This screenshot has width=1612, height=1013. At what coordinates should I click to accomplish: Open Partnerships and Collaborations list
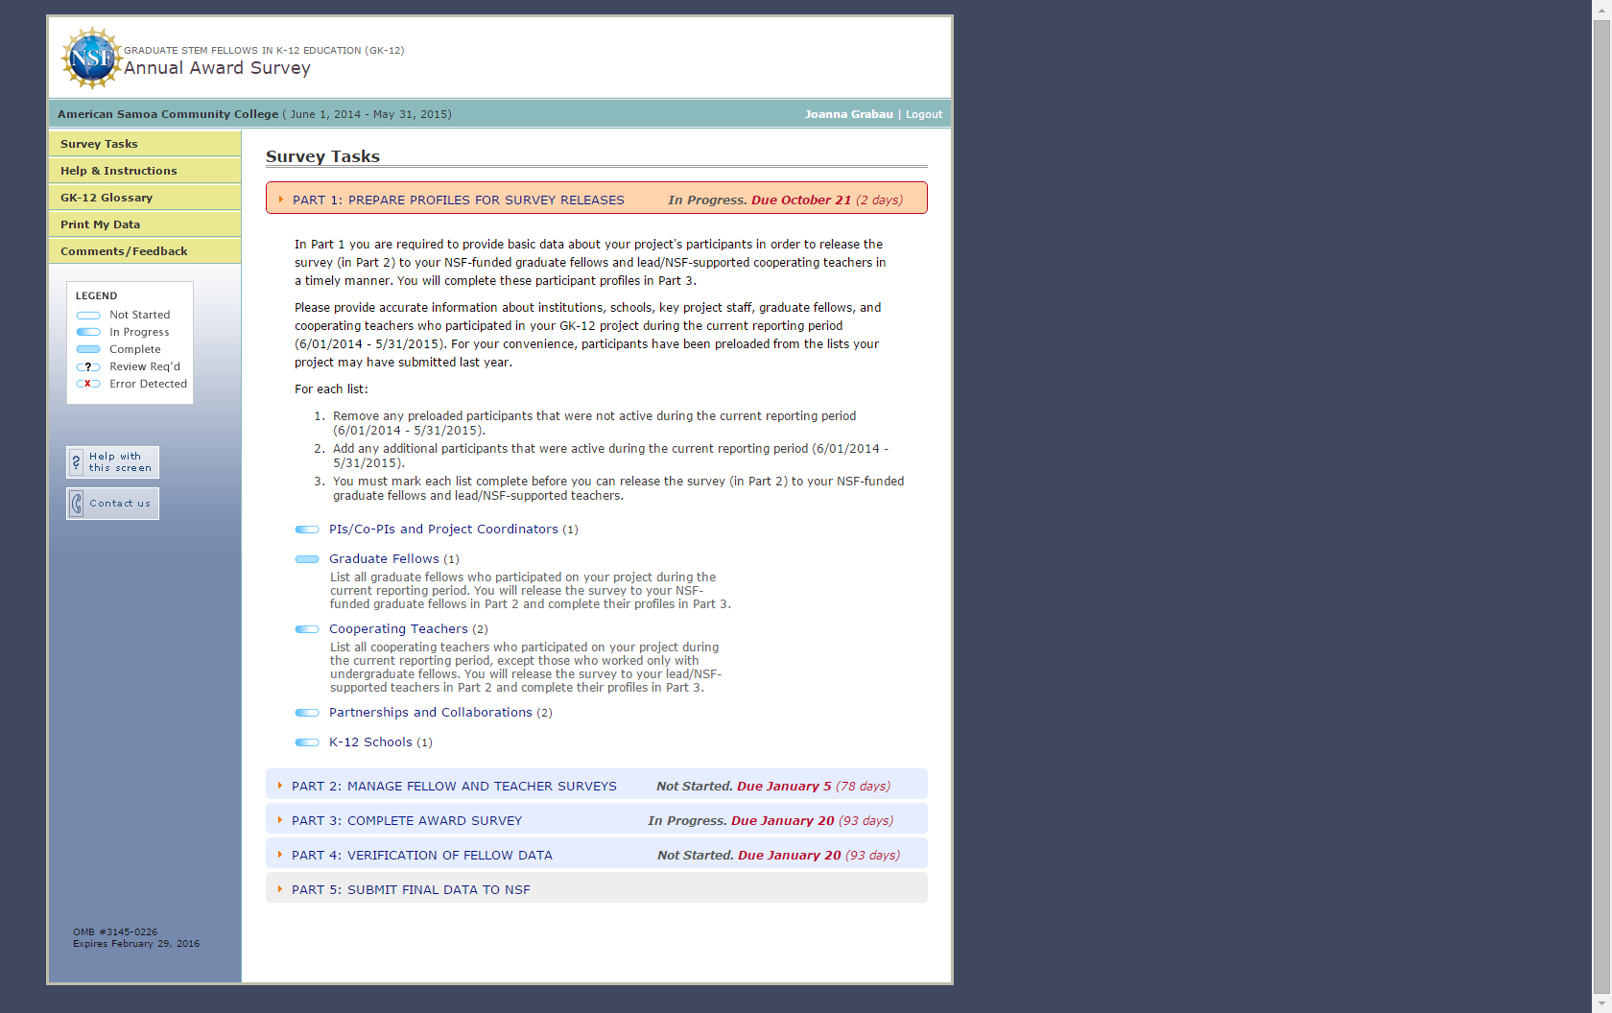pyautogui.click(x=430, y=713)
